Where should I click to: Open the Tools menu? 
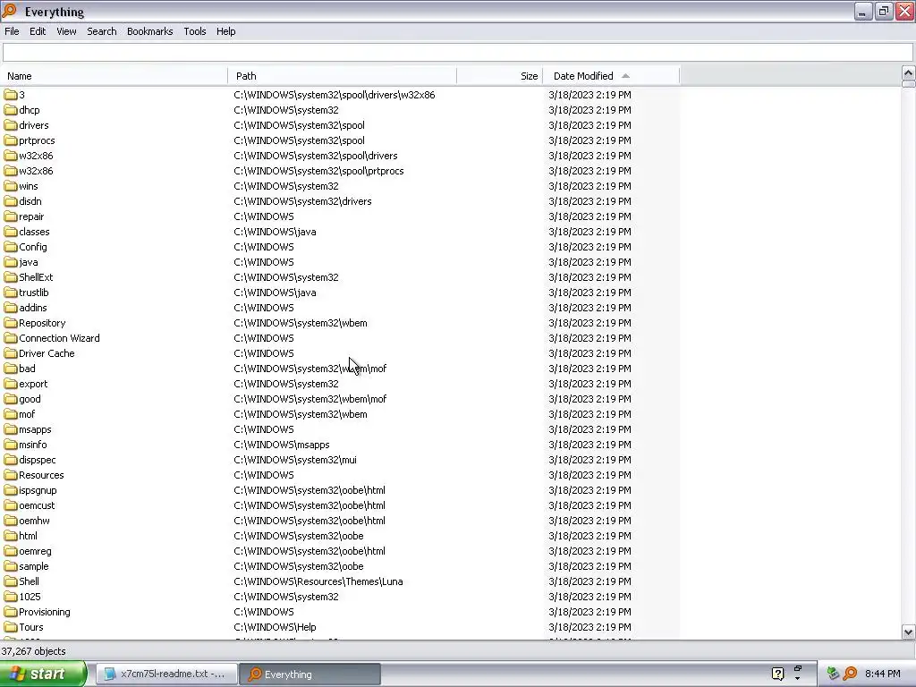coord(194,31)
